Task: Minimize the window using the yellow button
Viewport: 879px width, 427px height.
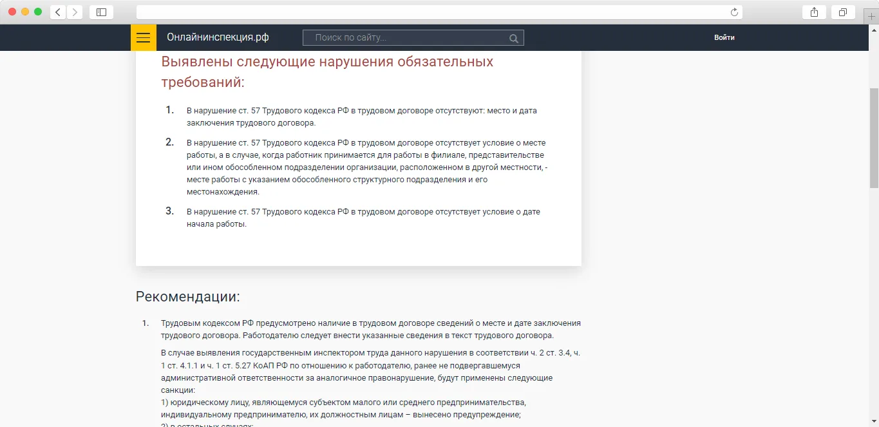Action: pyautogui.click(x=25, y=12)
